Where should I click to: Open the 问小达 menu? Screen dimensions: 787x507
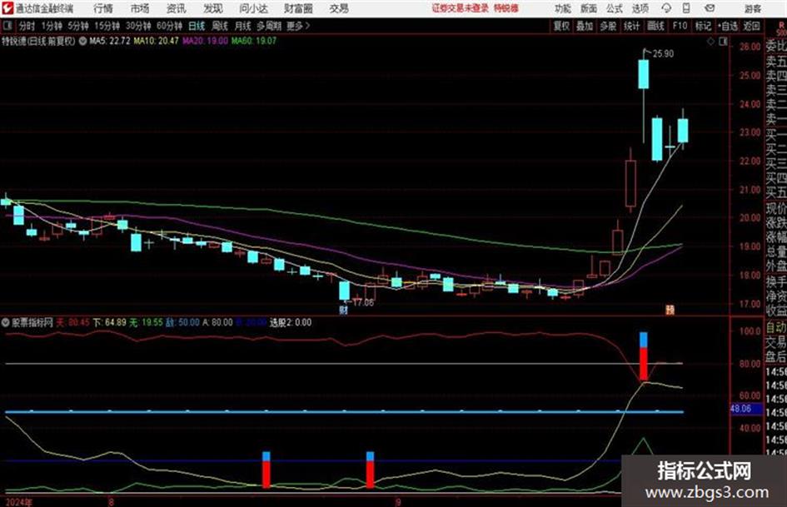coord(253,8)
